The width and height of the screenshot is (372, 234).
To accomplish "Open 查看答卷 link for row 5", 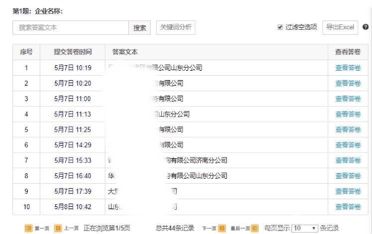I will tap(348, 130).
